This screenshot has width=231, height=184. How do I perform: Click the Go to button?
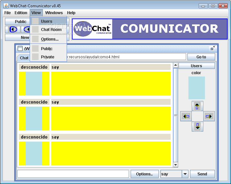click(x=201, y=57)
